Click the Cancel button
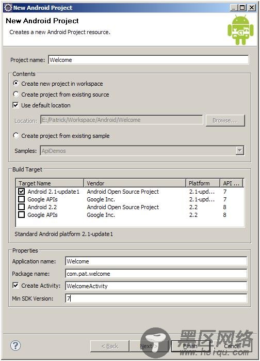This screenshot has width=260, height=361. [232, 346]
